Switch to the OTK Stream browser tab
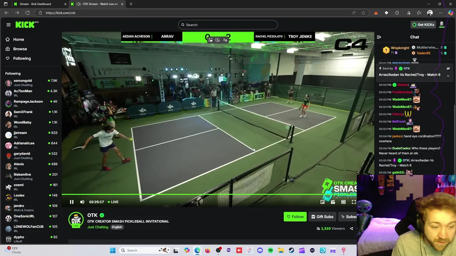This screenshot has height=256, width=456. [98, 4]
